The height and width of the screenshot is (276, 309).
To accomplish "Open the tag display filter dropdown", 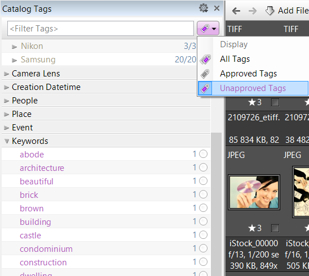I will (208, 29).
